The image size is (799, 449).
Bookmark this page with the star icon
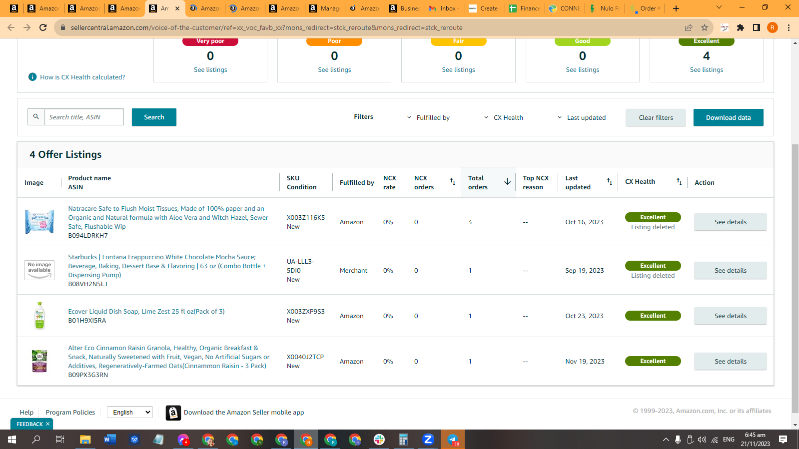click(705, 27)
